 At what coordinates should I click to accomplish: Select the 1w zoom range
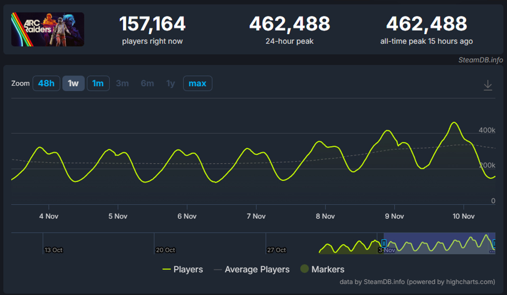point(73,83)
